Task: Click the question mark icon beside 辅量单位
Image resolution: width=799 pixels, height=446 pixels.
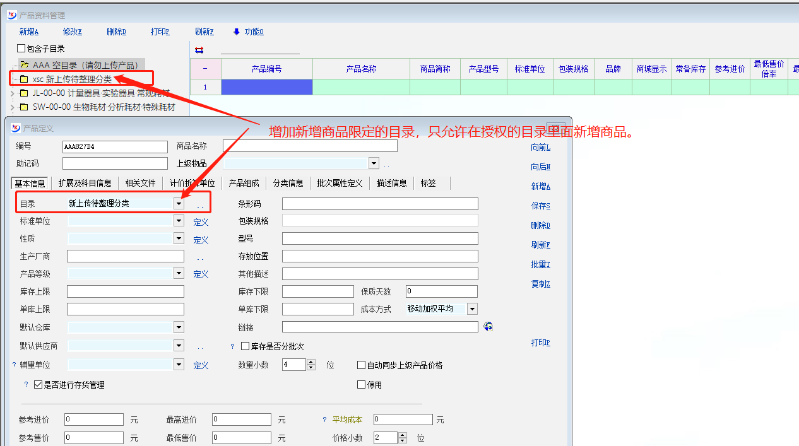Action: (14, 365)
